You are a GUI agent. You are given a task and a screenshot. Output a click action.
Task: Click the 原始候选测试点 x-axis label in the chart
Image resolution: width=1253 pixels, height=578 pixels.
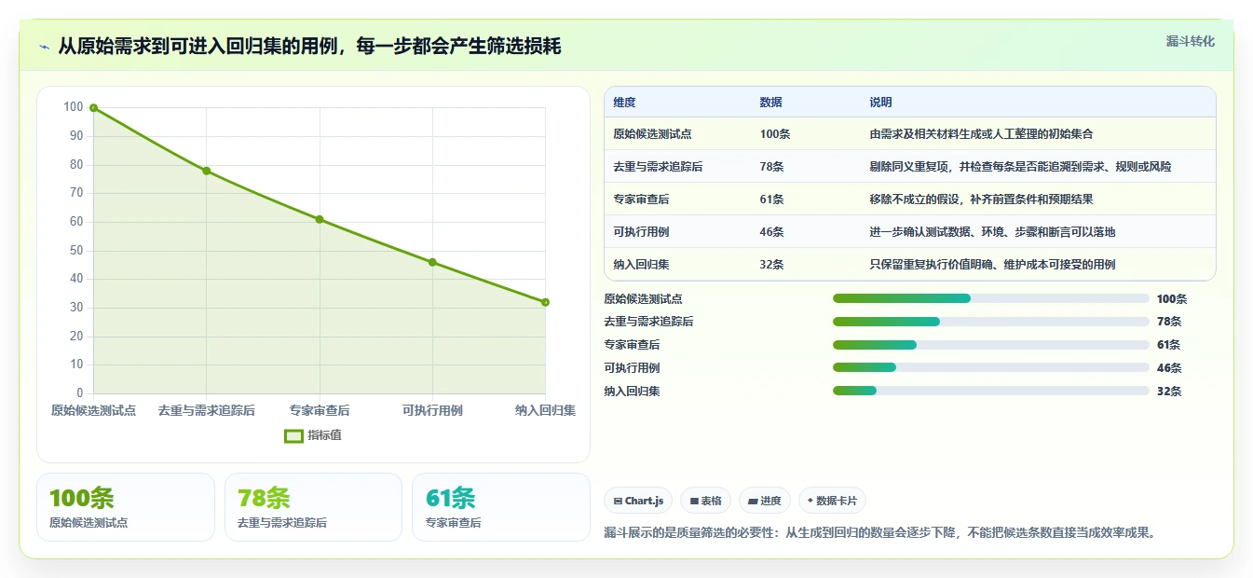(93, 410)
